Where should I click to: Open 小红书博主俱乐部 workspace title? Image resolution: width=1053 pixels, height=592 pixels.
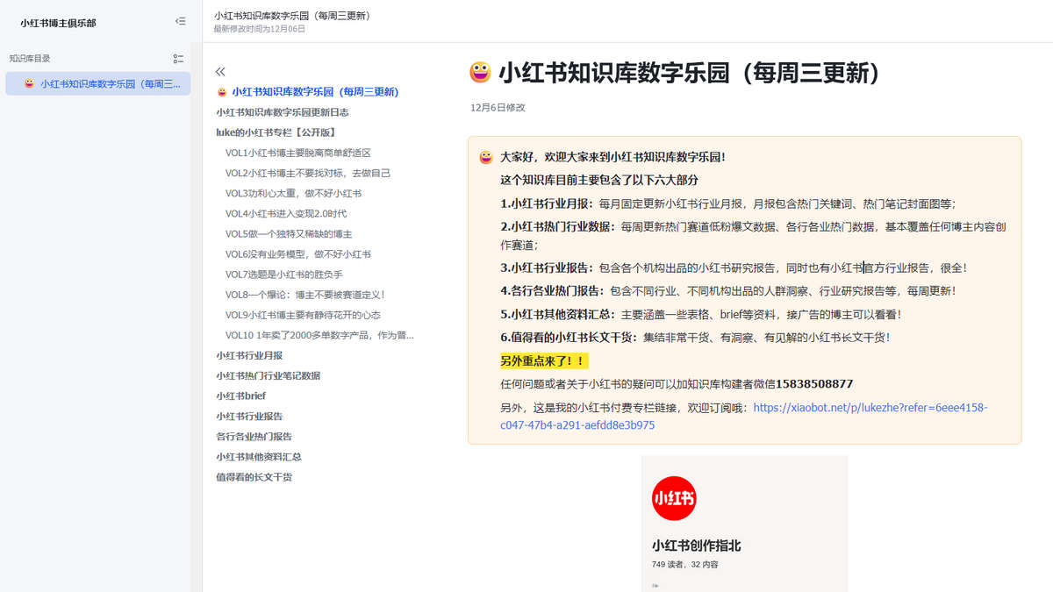point(59,23)
